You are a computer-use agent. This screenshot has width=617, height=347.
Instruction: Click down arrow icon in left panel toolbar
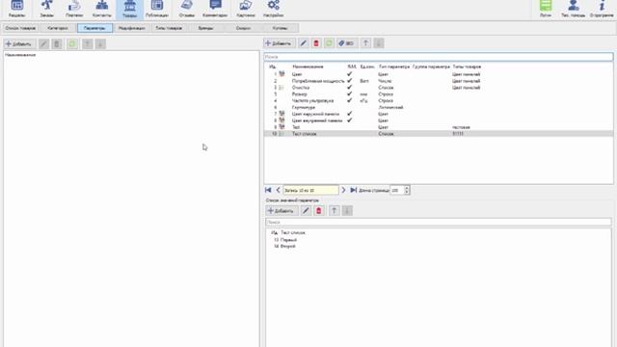point(100,44)
